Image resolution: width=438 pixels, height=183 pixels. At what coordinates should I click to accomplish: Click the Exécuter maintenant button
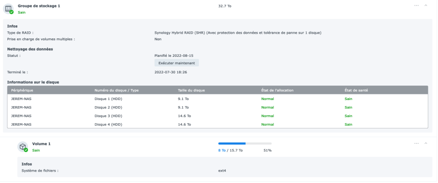tap(177, 63)
